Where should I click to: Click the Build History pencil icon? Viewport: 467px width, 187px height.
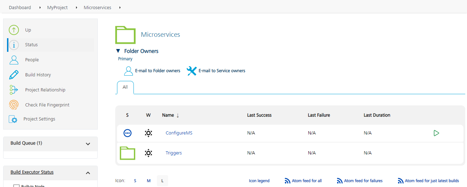(14, 75)
